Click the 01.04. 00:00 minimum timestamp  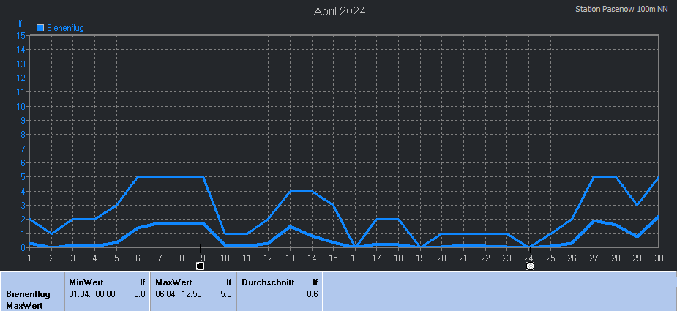point(92,295)
